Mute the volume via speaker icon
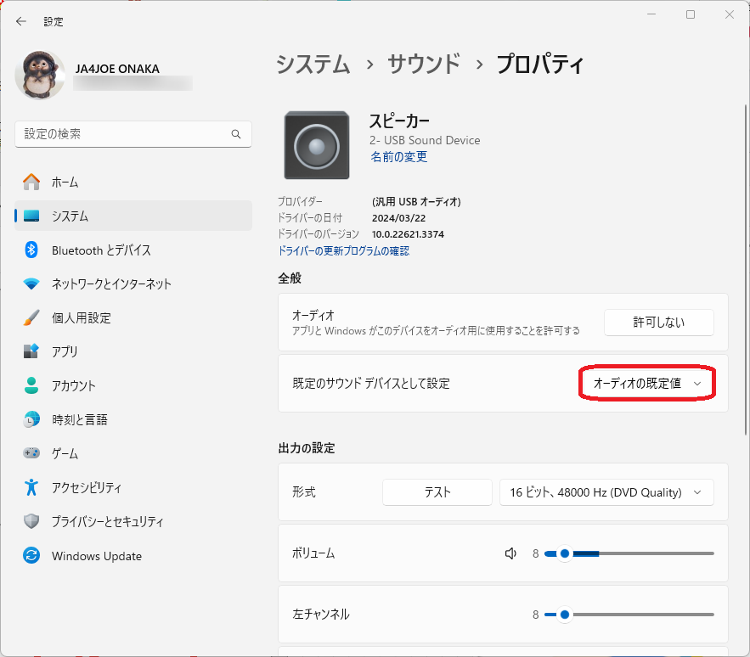 pyautogui.click(x=510, y=553)
